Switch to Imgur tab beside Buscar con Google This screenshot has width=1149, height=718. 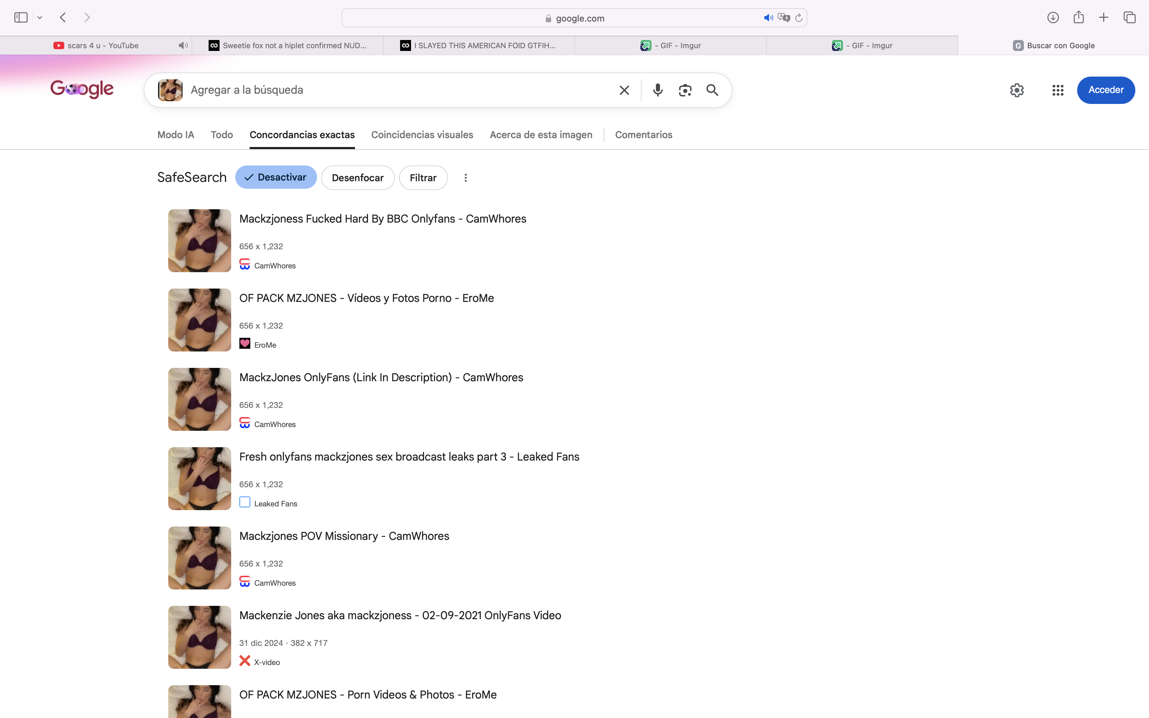coord(862,45)
